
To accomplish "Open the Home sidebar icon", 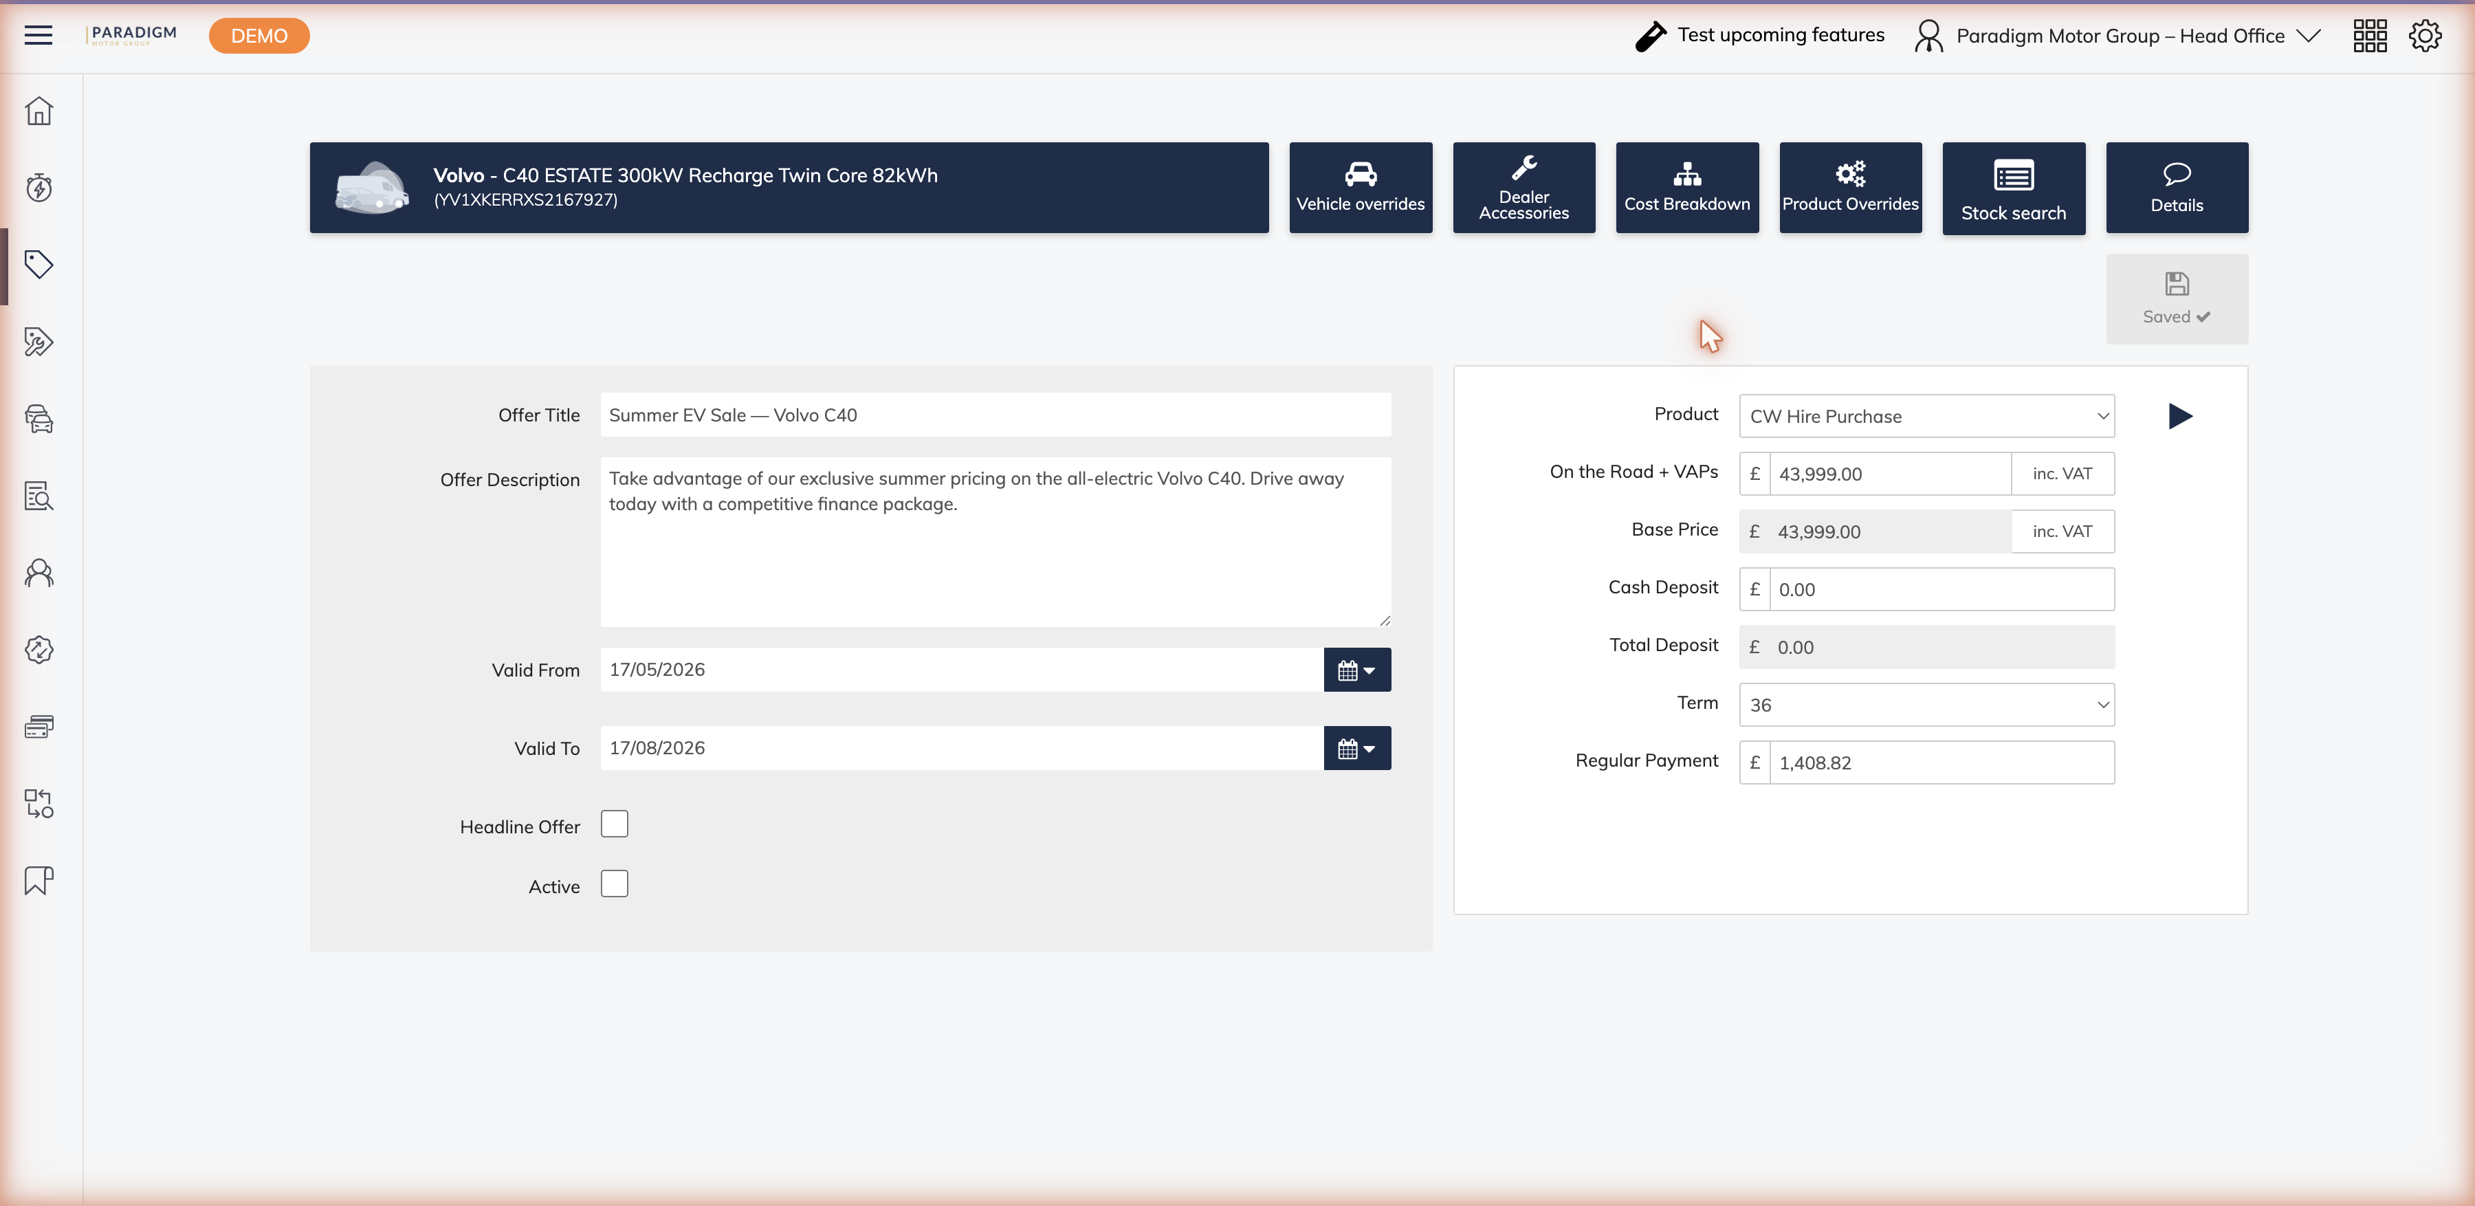I will [39, 111].
